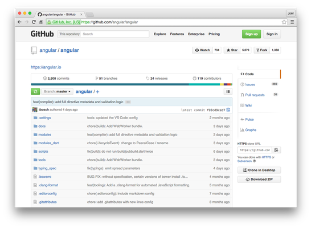Image resolution: width=311 pixels, height=228 pixels.
Task: Open the browser home icon
Action: [x=41, y=22]
